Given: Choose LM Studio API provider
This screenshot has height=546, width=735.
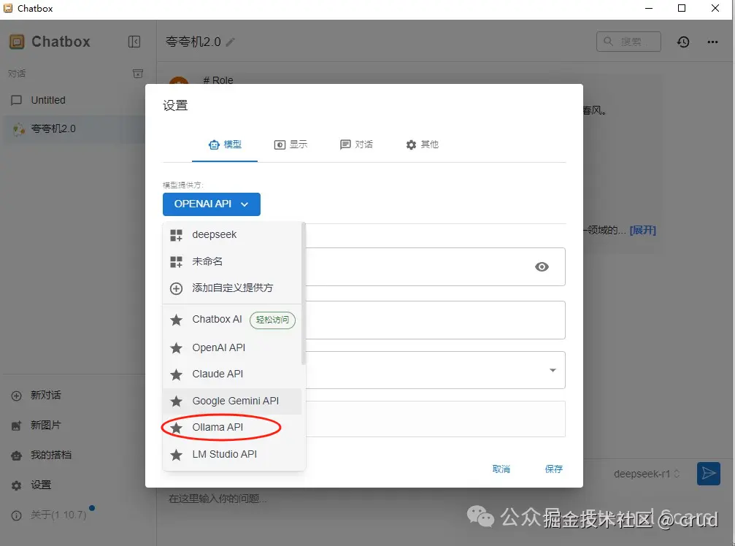Looking at the screenshot, I should pos(232,454).
